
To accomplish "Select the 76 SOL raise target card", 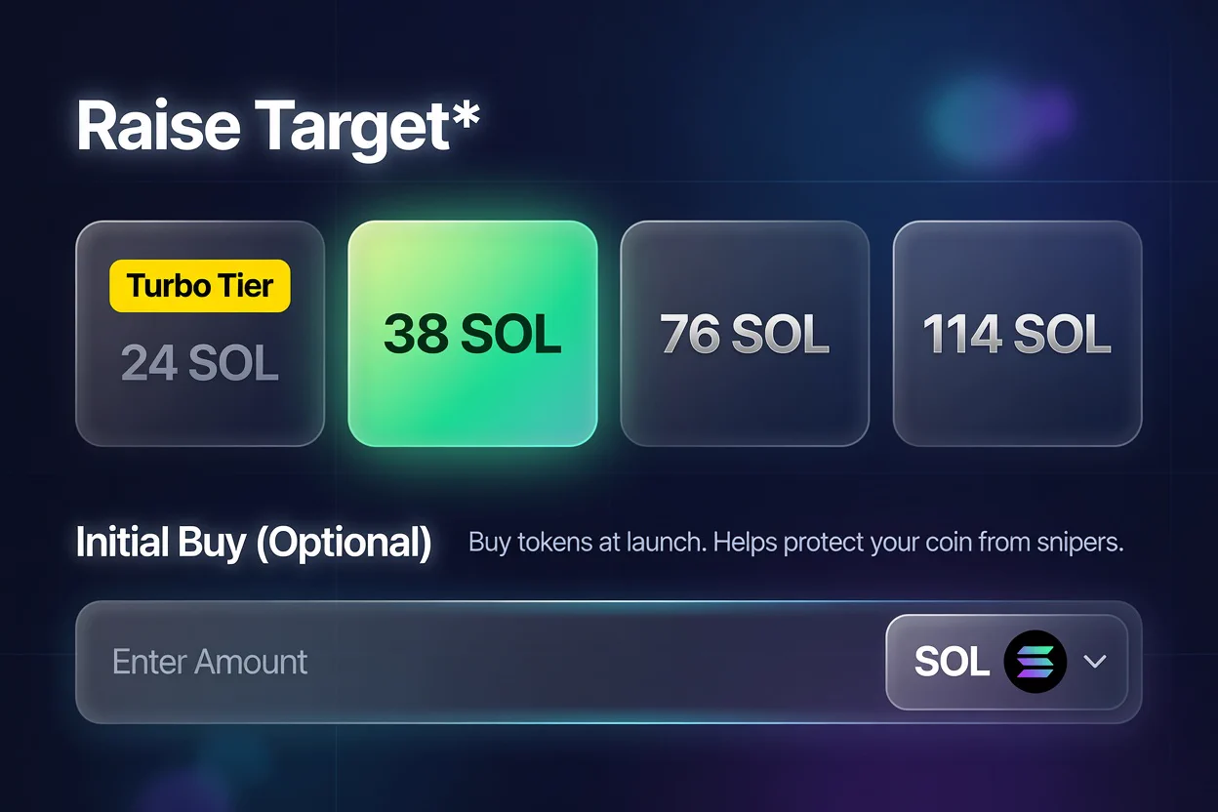I will 745,334.
